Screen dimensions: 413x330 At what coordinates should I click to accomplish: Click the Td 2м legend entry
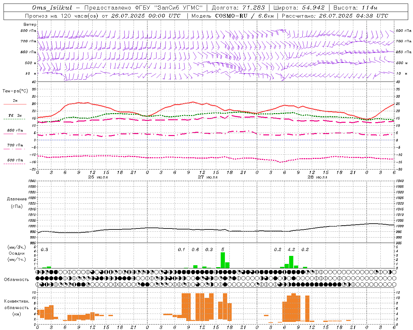[15, 115]
